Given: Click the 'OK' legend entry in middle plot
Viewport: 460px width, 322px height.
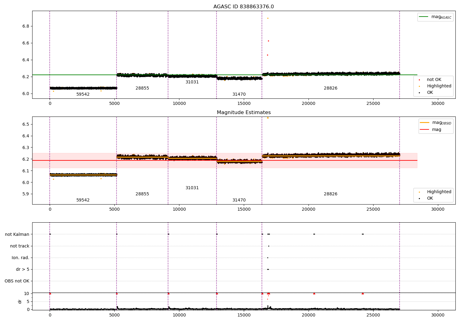Looking at the screenshot, I should pyautogui.click(x=426, y=198).
